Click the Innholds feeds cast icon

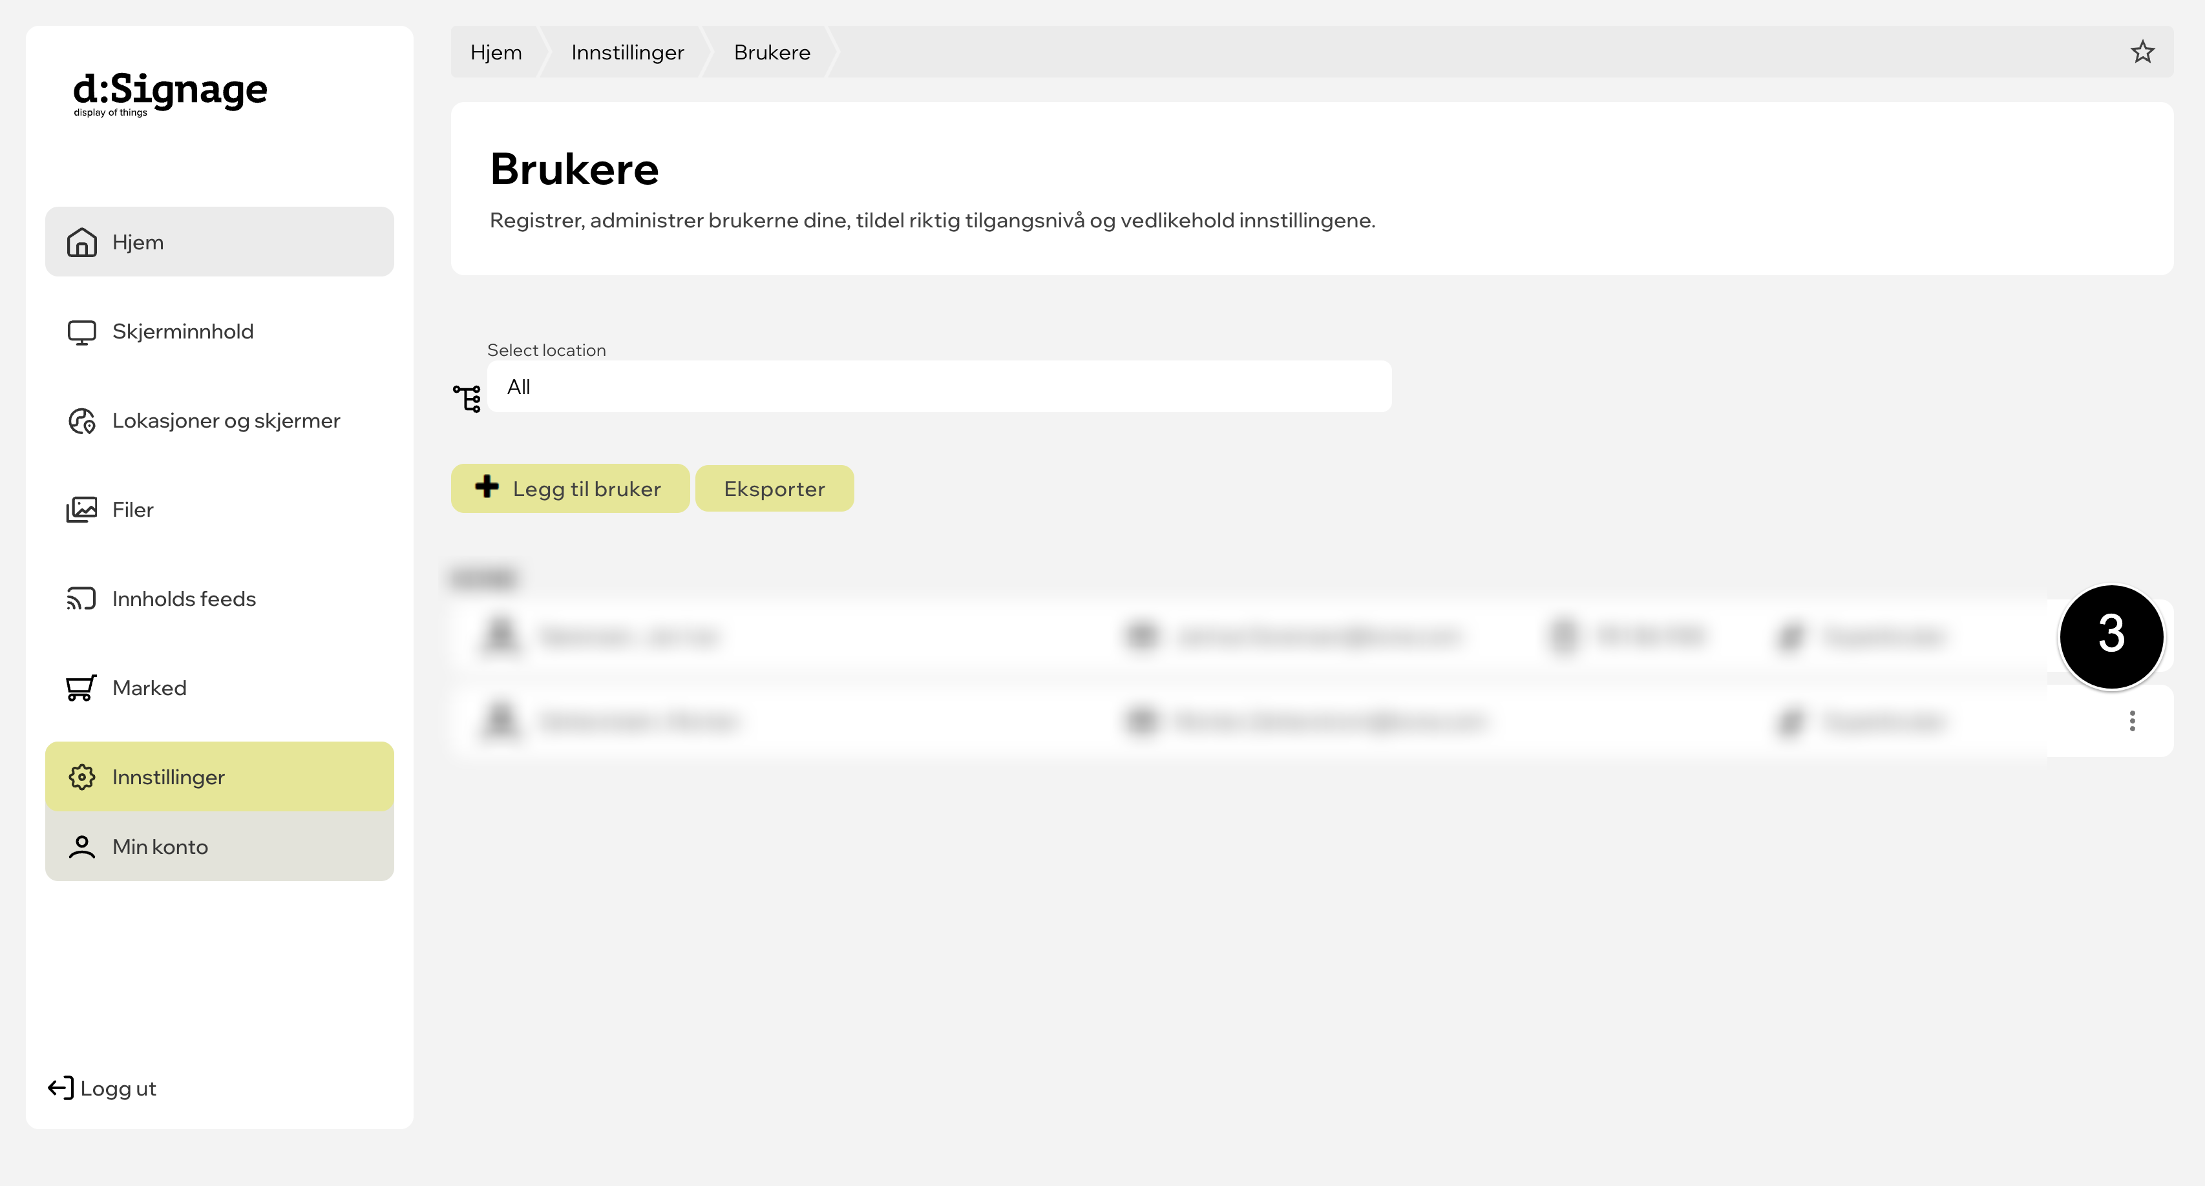pos(81,599)
